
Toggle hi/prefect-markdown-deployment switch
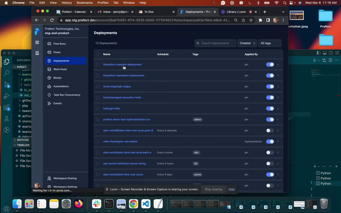pyautogui.click(x=270, y=75)
